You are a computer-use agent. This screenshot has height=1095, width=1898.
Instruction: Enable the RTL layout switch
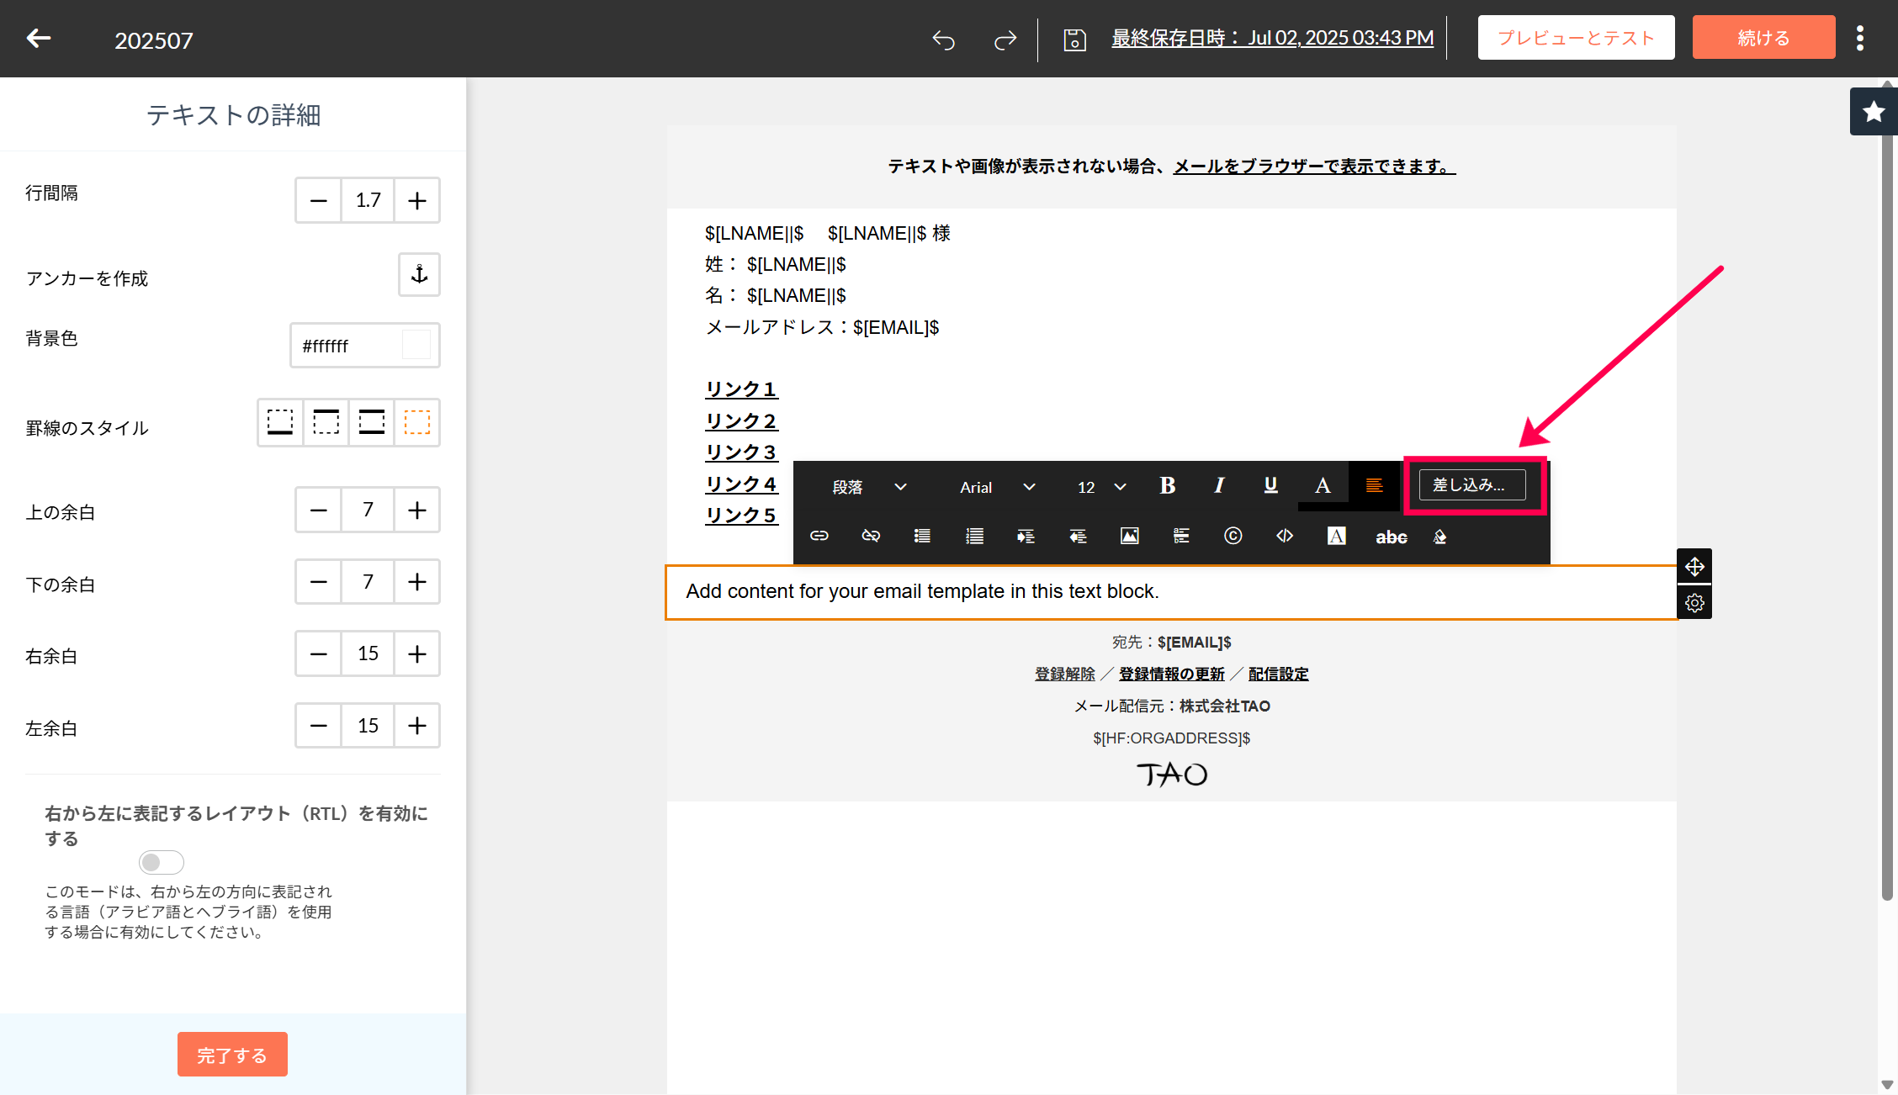click(161, 862)
